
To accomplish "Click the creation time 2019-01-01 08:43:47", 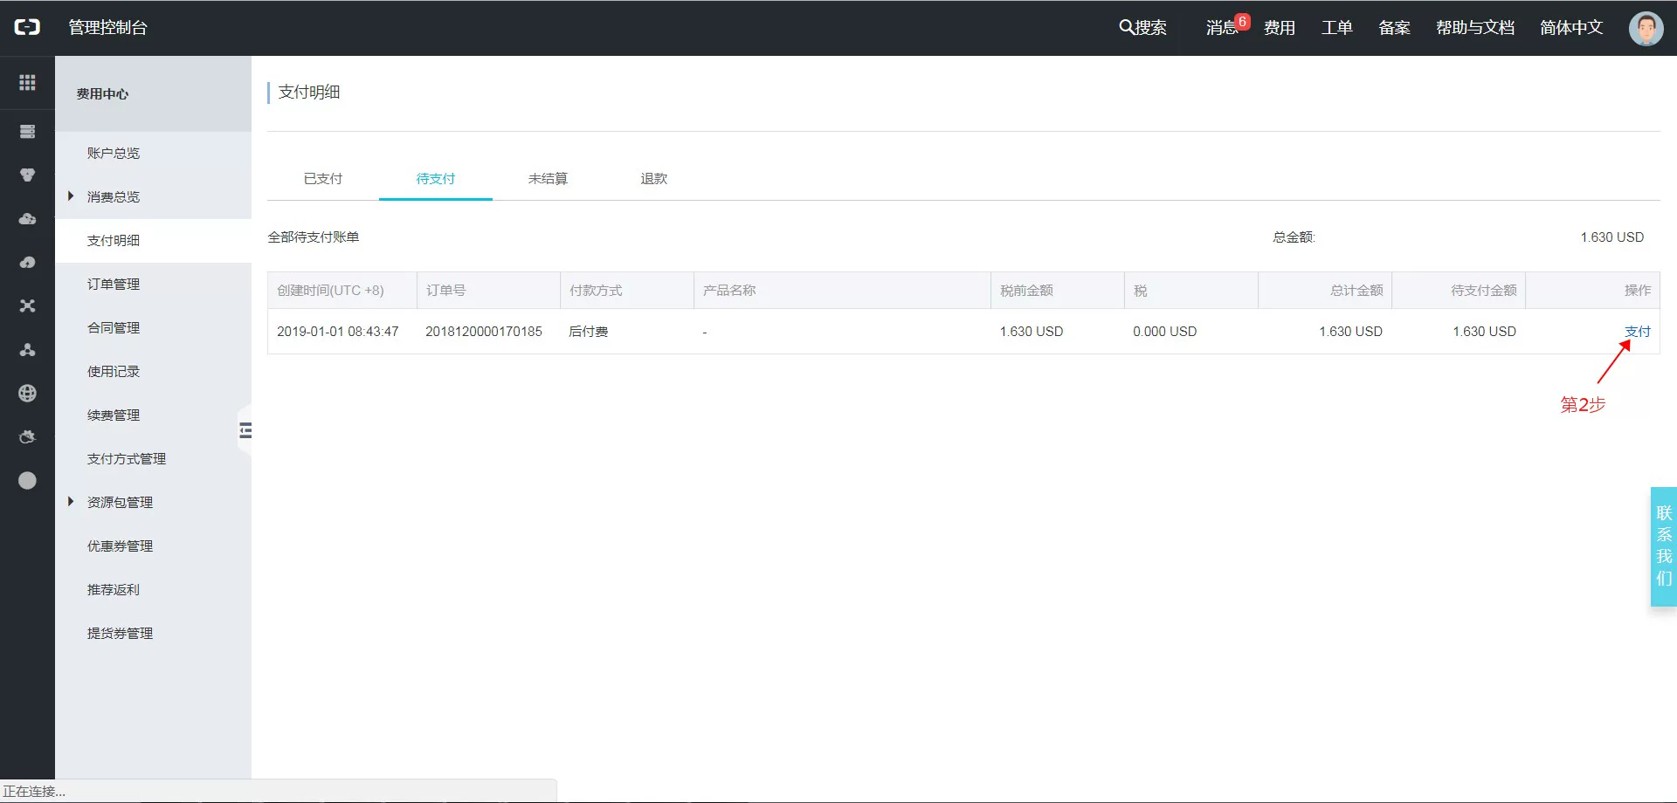I will pos(338,332).
